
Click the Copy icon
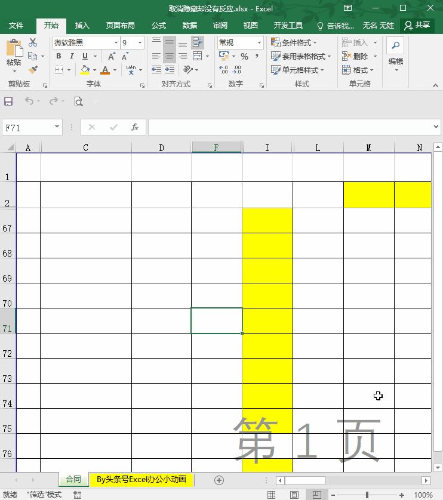(33, 56)
